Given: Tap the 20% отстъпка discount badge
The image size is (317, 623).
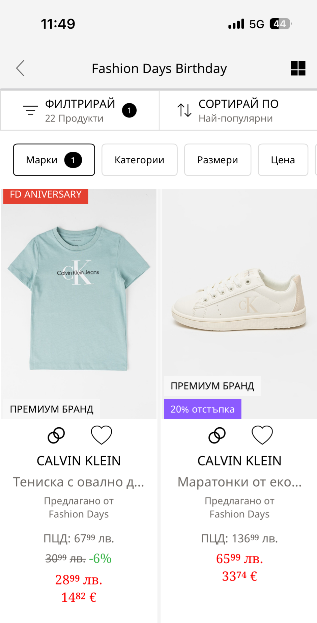Looking at the screenshot, I should tap(203, 409).
